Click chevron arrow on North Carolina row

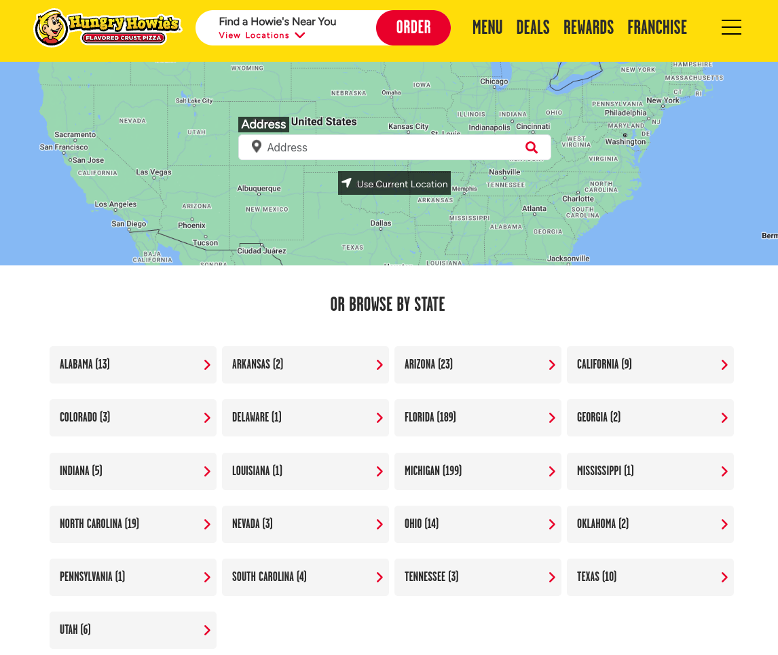[207, 525]
